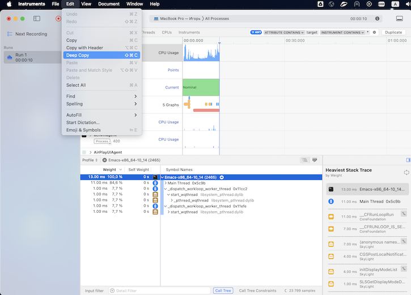Choose Emoji & Symbols
The height and width of the screenshot is (295, 411).
tap(101, 130)
